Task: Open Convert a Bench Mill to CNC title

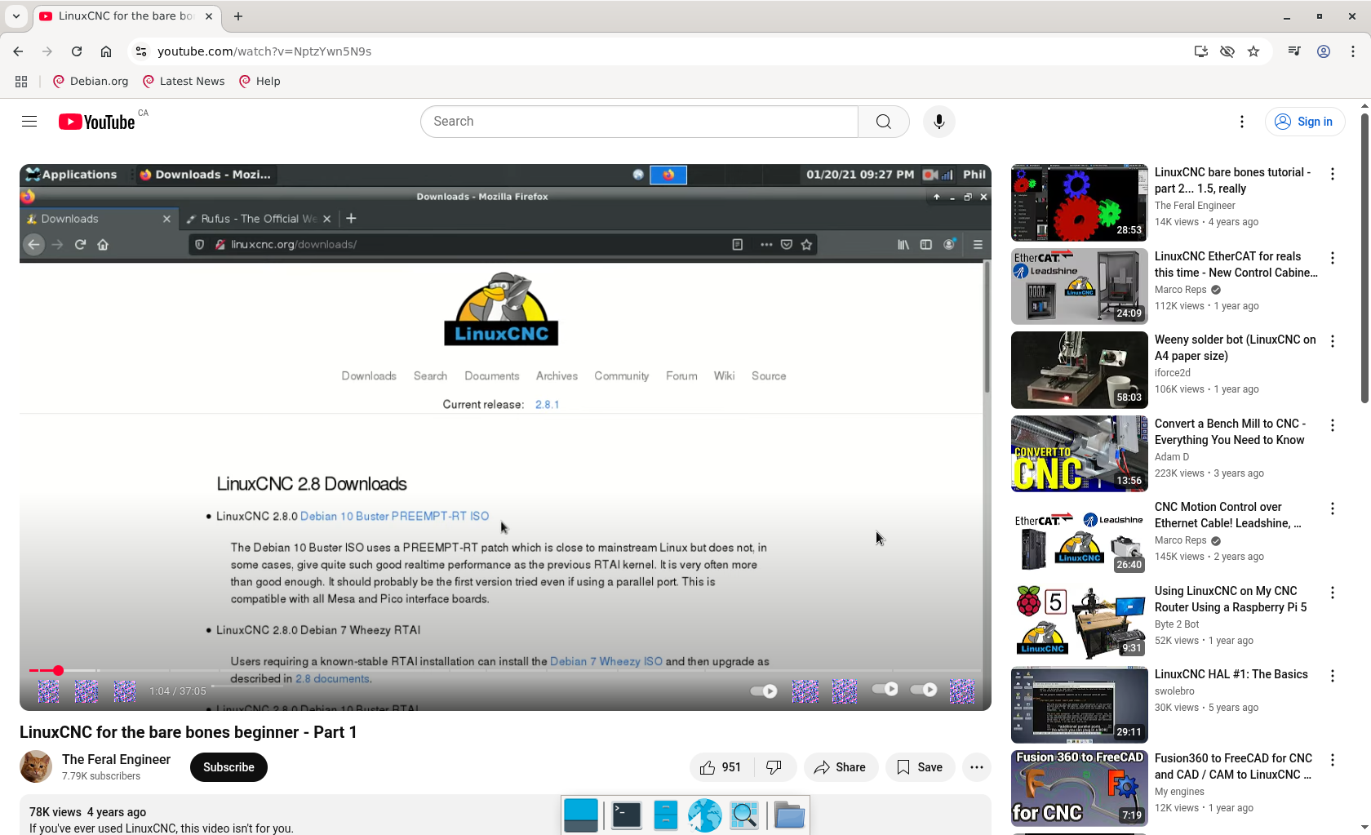Action: click(x=1230, y=432)
